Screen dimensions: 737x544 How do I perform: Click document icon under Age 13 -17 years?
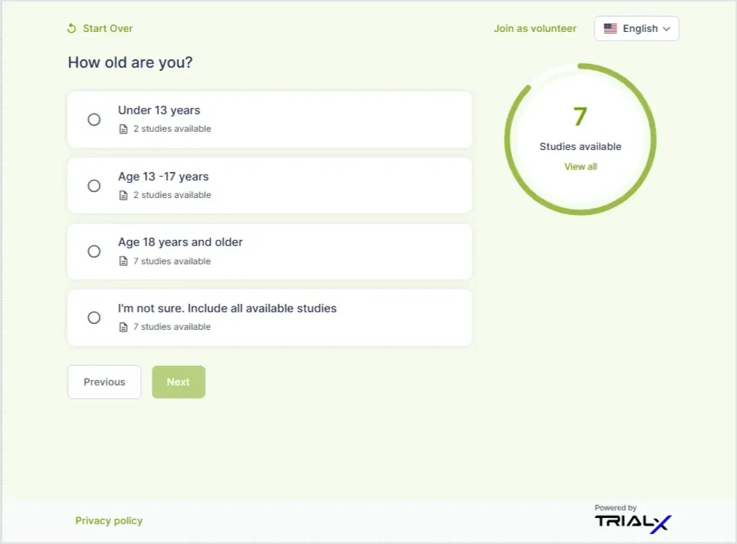123,196
